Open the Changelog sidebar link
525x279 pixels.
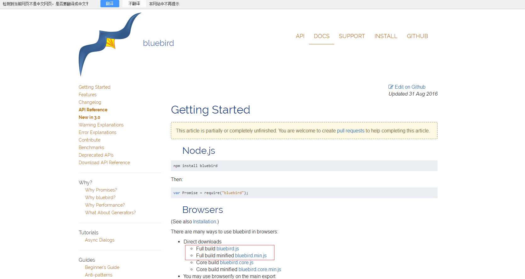tap(90, 102)
